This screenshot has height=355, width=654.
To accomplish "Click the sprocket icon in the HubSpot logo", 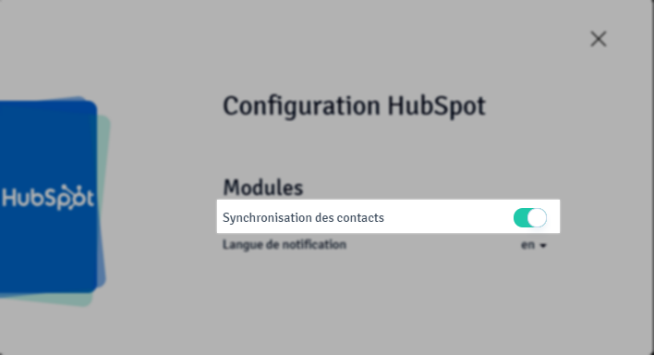I will (x=70, y=197).
